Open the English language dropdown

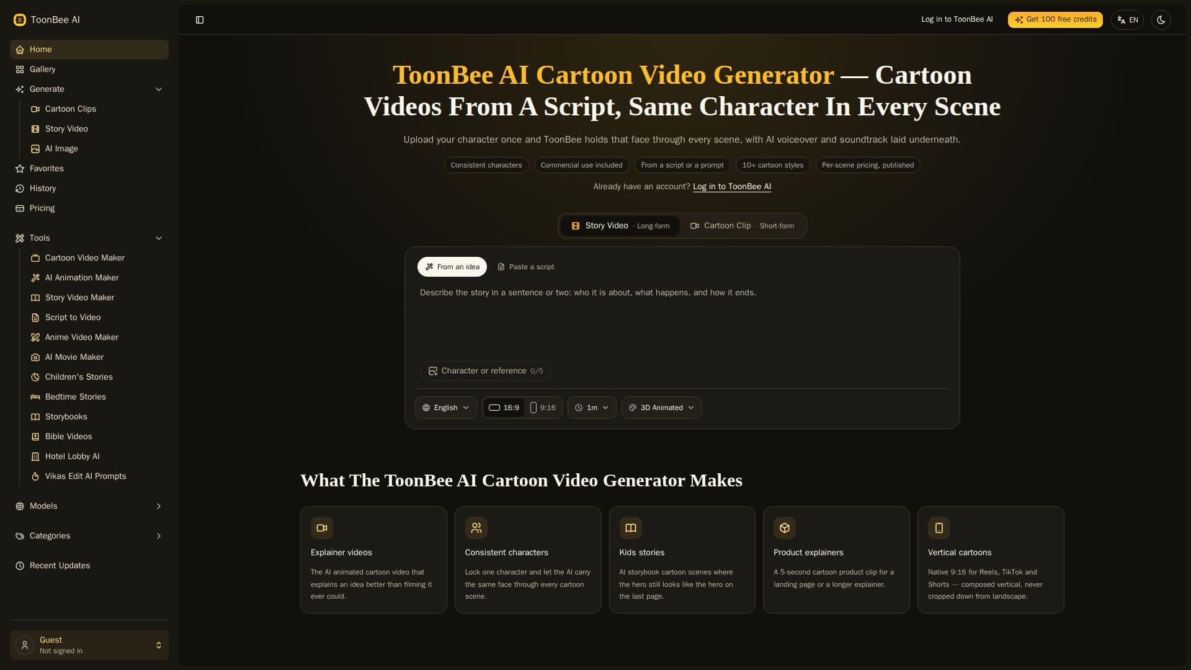click(446, 408)
